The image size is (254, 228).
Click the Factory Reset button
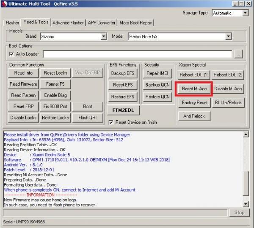[195, 103]
